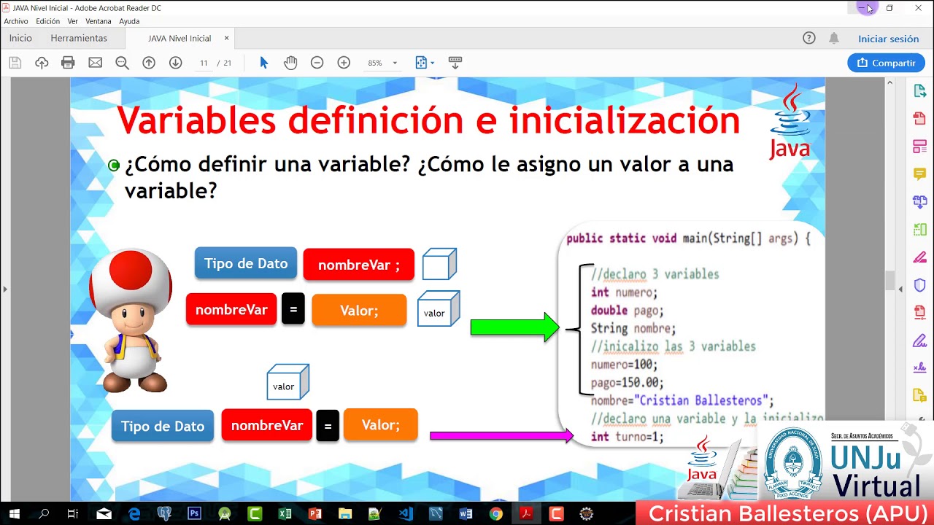Screen dimensions: 934x525
Task: Open Mail app on taskbar
Action: (104, 513)
